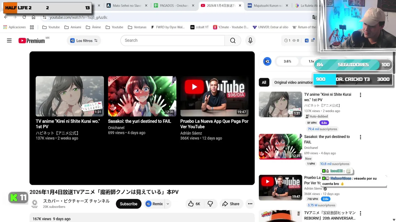Click the browser address bar URL
The width and height of the screenshot is (396, 222).
tap(79, 17)
